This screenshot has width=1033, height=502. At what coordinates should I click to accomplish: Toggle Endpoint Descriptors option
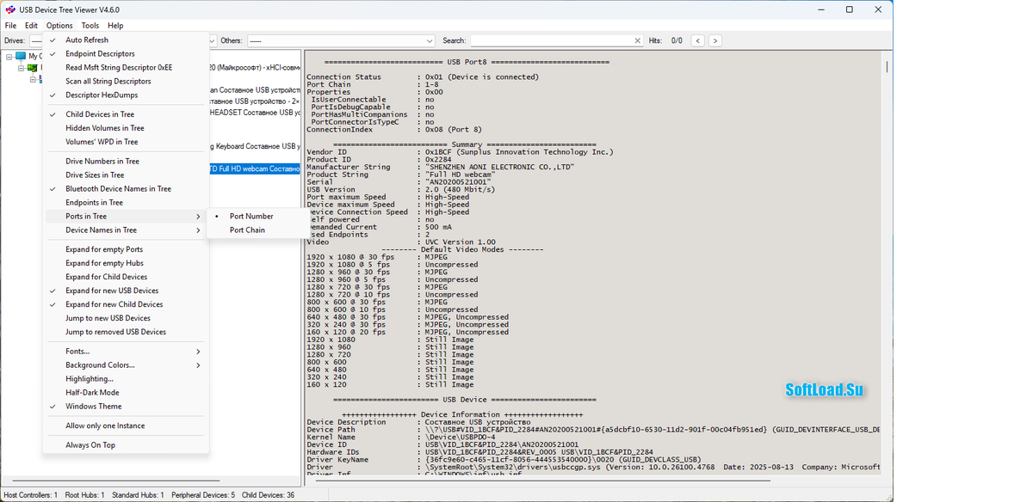click(x=126, y=53)
